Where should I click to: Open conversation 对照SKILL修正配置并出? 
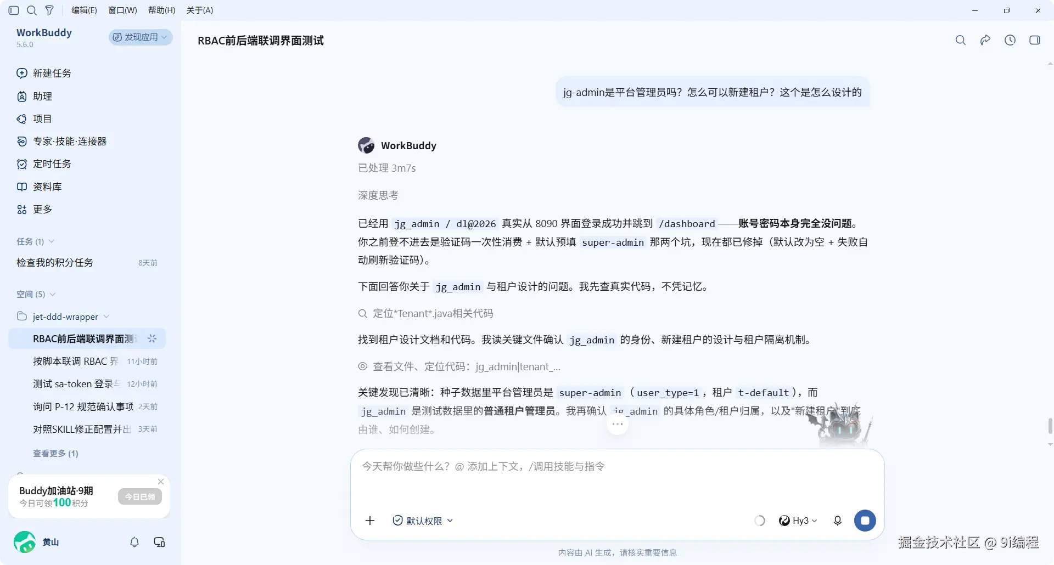[87, 429]
